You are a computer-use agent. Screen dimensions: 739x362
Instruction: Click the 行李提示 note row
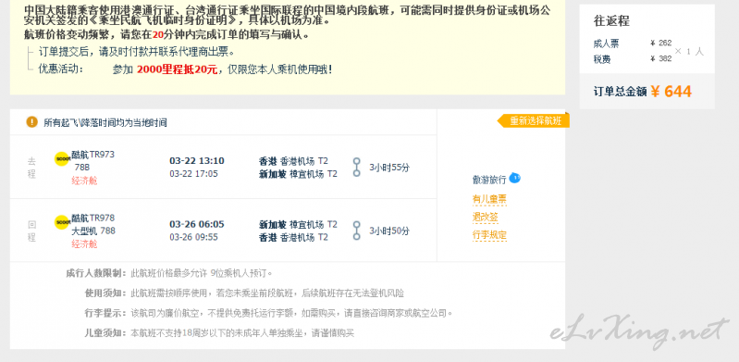(x=268, y=313)
